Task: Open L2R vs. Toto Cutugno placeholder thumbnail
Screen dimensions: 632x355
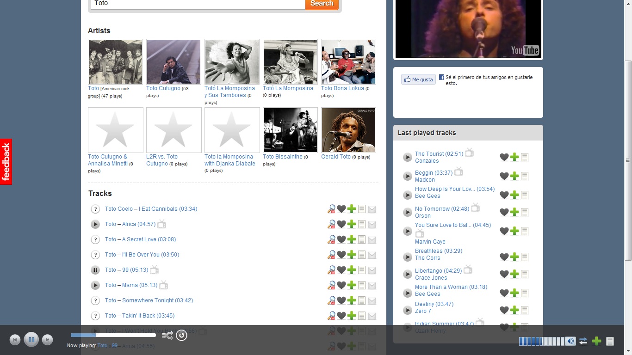Action: 173,130
